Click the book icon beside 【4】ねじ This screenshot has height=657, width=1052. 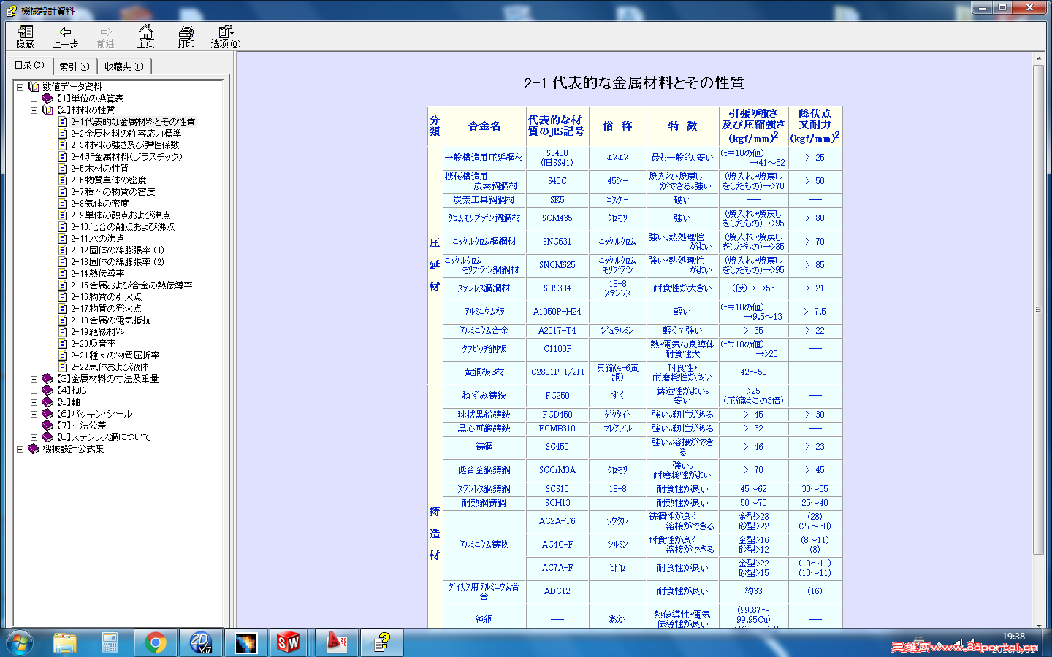pyautogui.click(x=47, y=391)
